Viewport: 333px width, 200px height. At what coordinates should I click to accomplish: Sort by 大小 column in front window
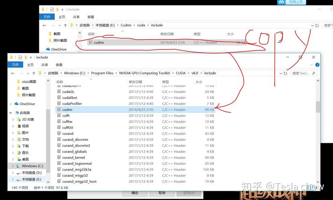tap(199, 82)
